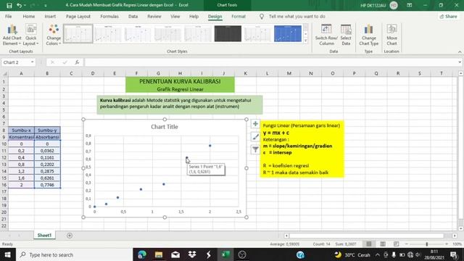Open File Explorer from taskbar

coord(159,254)
